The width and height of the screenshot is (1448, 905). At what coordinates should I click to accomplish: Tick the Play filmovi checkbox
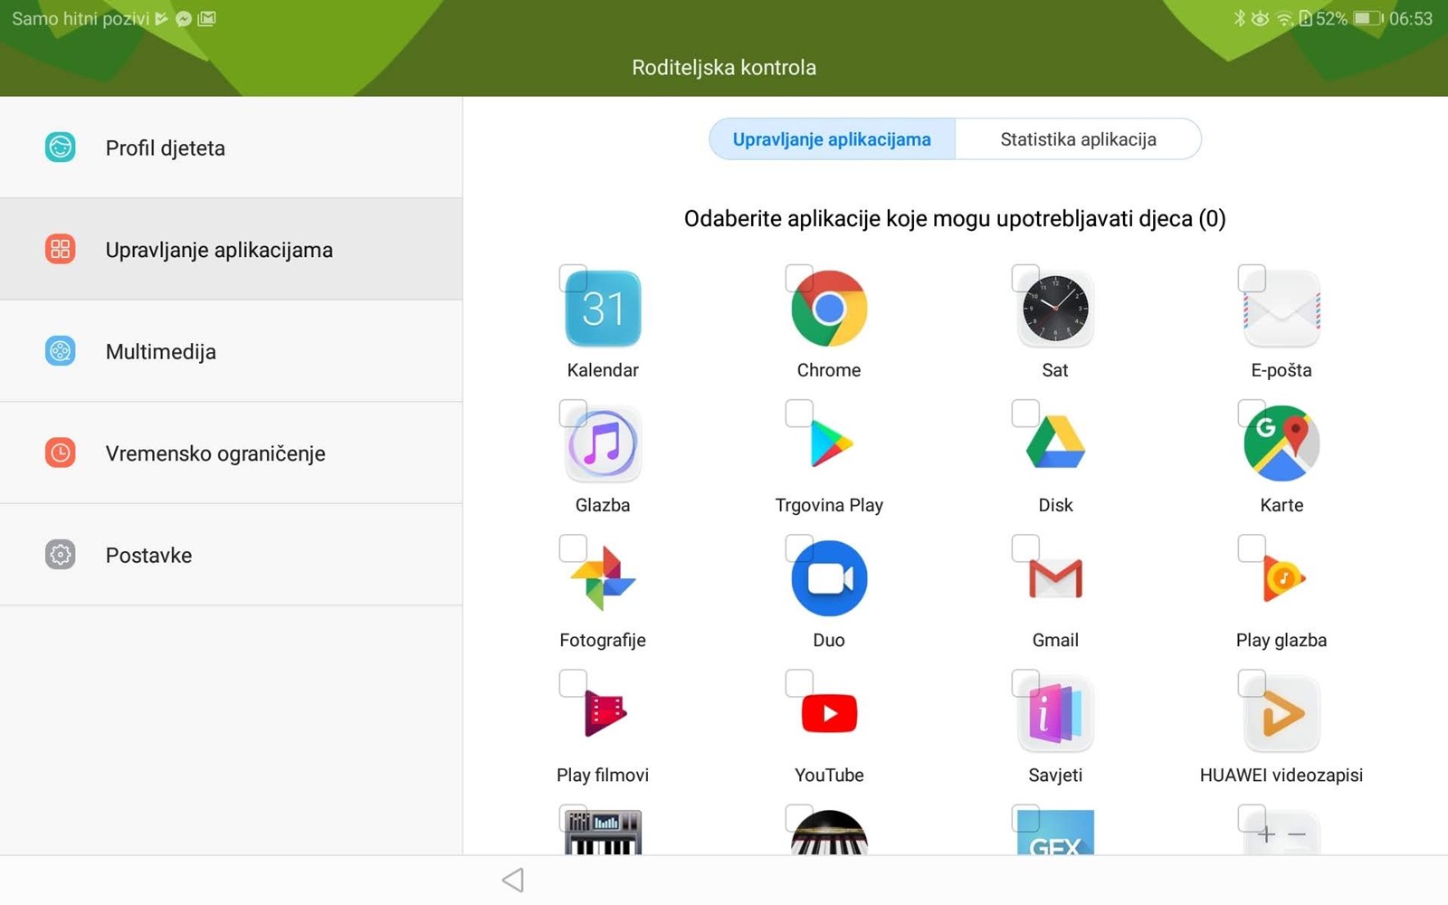pos(573,682)
